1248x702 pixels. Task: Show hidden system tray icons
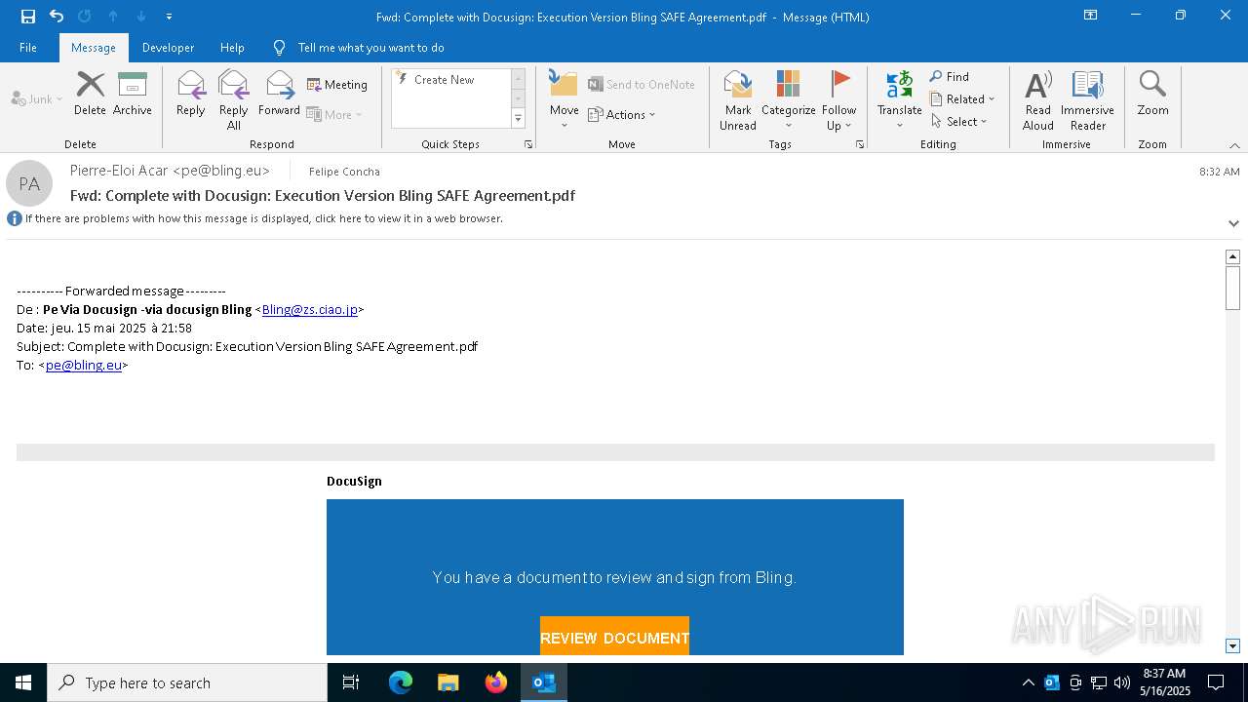[1028, 682]
